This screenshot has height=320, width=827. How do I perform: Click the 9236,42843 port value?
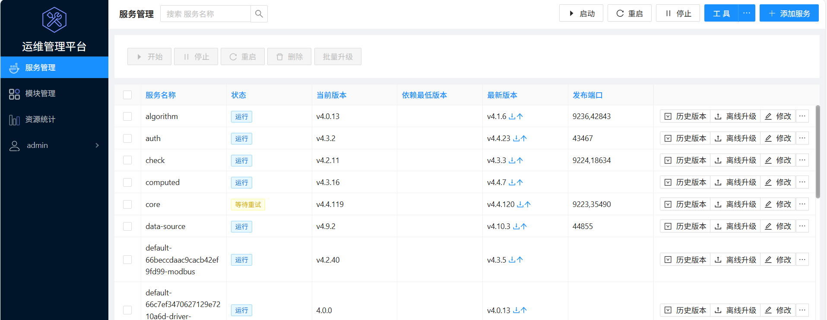[592, 116]
